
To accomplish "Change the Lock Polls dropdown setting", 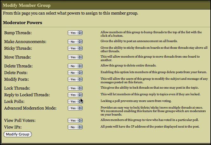I will coord(75,102).
